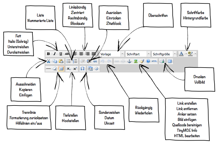Toggle the highlighted guidelines (Hilfslinien) table icon
Screen dimensions: 218x144
61,69
